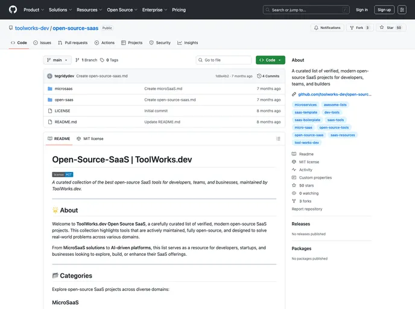Fork this repository
Screen dimensions: 415x309
[x=360, y=28]
